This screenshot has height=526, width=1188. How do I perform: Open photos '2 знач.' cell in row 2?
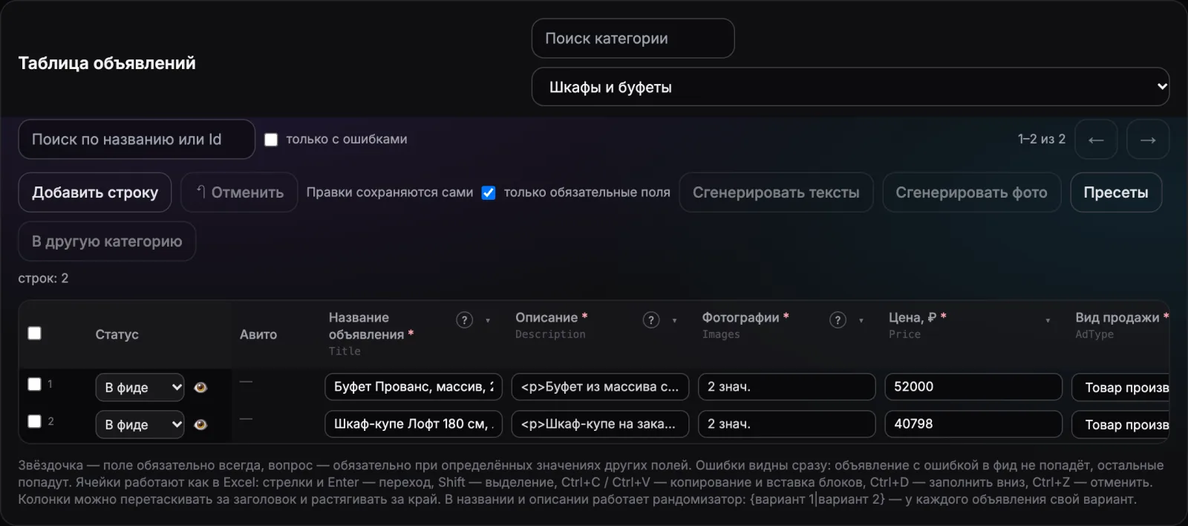tap(787, 424)
